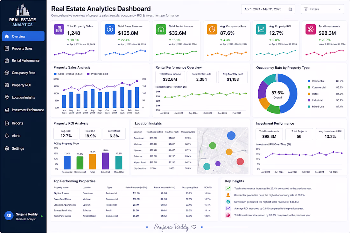Click the funnel icon in Filters
The height and width of the screenshot is (233, 350).
tap(306, 9)
